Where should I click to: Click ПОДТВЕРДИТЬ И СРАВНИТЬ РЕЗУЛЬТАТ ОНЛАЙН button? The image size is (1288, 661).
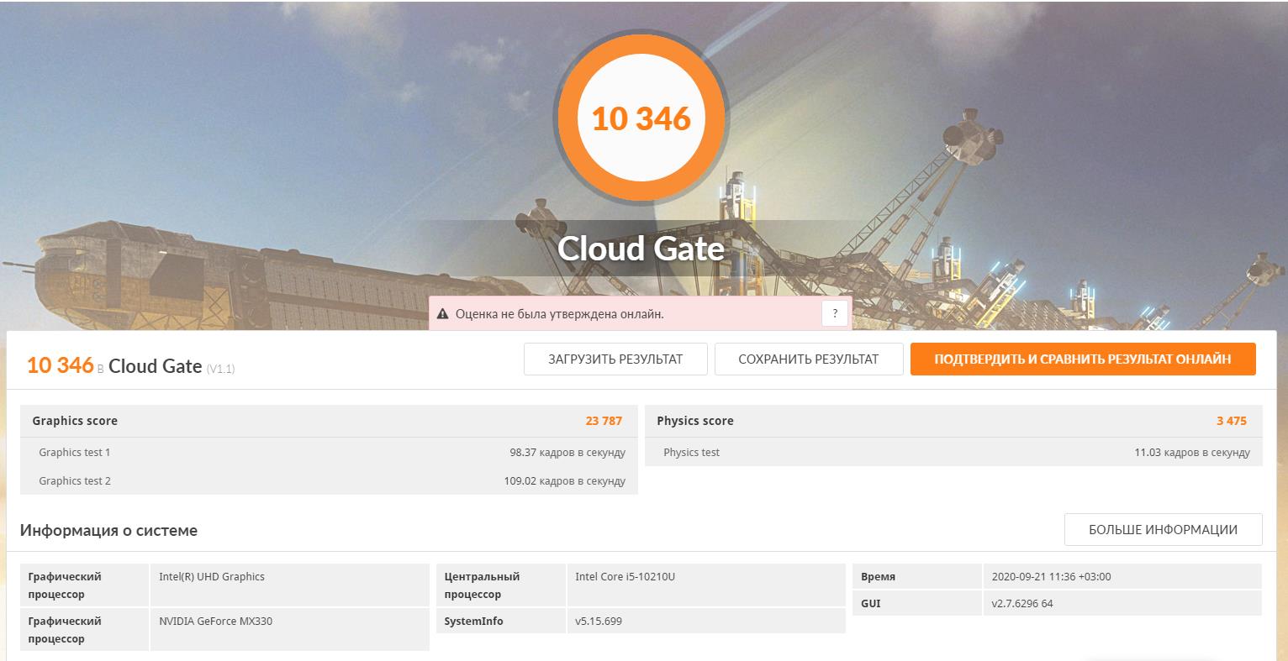pyautogui.click(x=1083, y=359)
